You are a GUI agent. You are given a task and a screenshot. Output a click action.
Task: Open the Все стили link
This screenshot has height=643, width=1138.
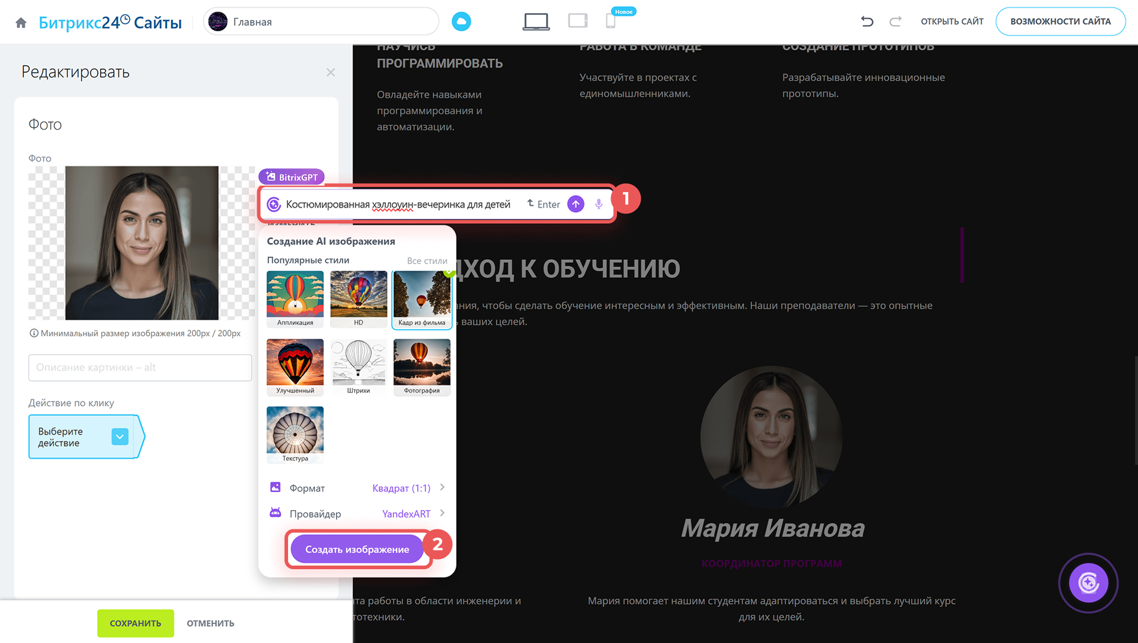[427, 261]
